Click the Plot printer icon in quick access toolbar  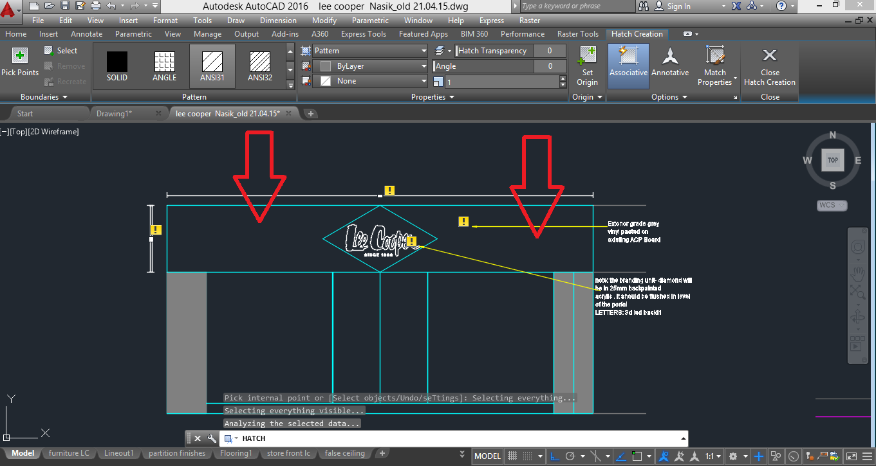[96, 6]
